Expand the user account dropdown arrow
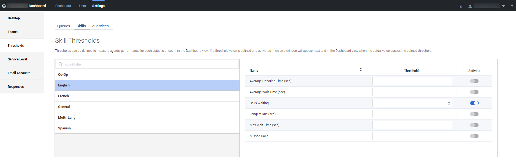This screenshot has width=516, height=160. pos(503,6)
